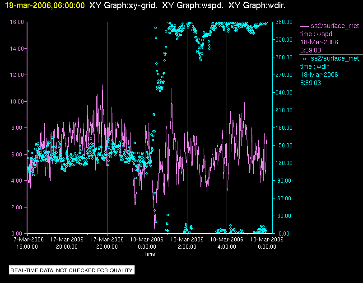
Task: Click the 180.00 wind direction axis label
Action: click(284, 127)
